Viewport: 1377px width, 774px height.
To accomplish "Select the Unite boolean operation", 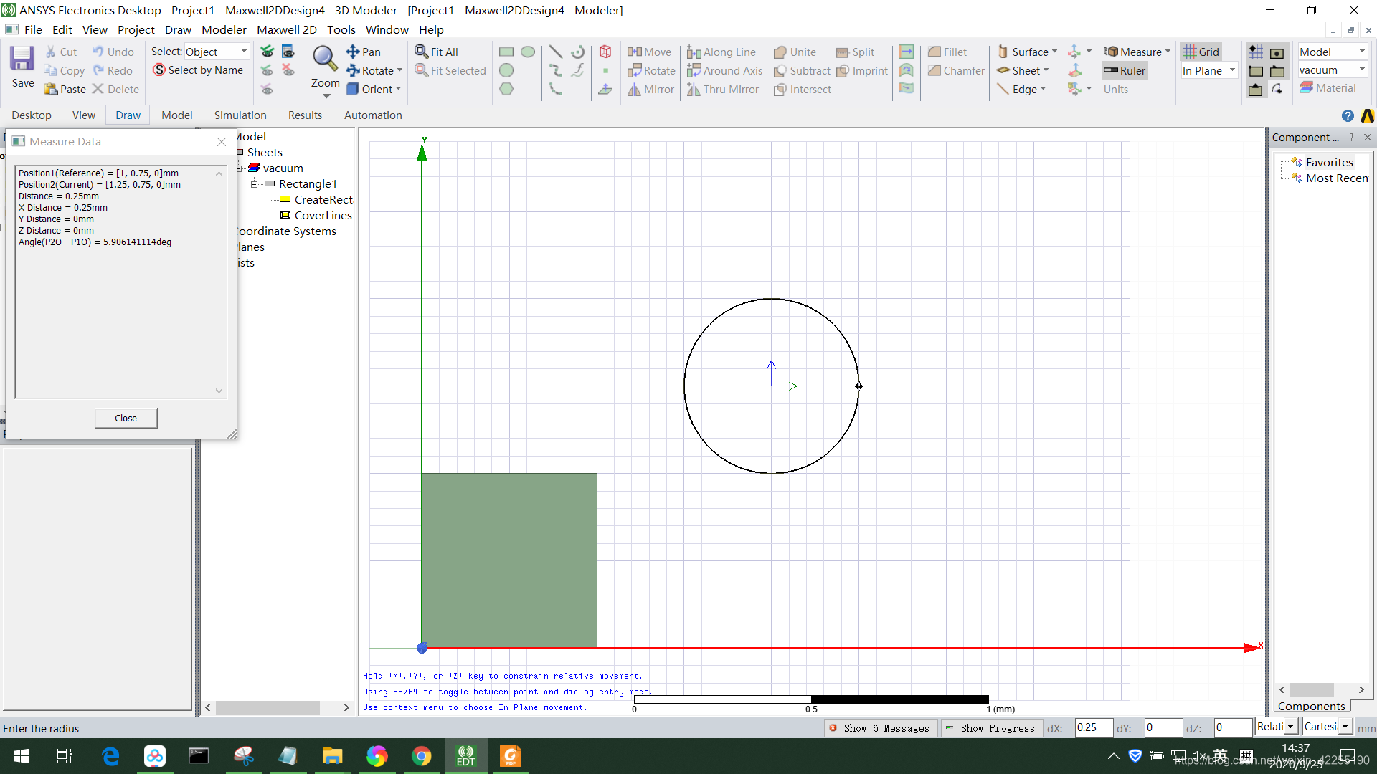I will pos(795,52).
